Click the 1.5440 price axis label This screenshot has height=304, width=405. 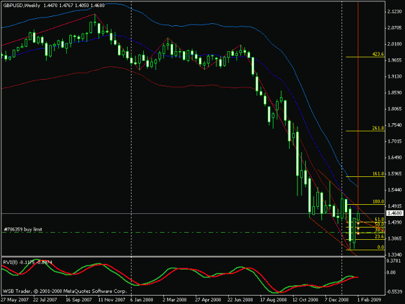pos(395,190)
